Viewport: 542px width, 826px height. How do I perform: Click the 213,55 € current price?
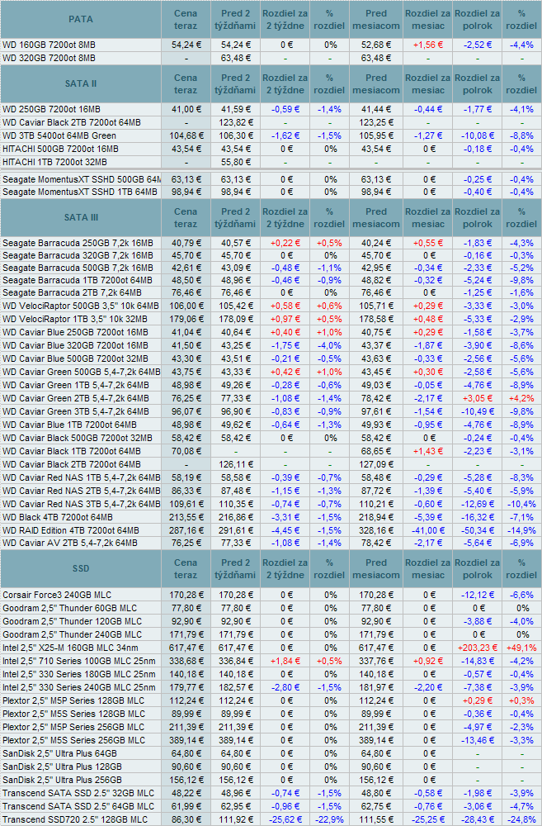[186, 517]
